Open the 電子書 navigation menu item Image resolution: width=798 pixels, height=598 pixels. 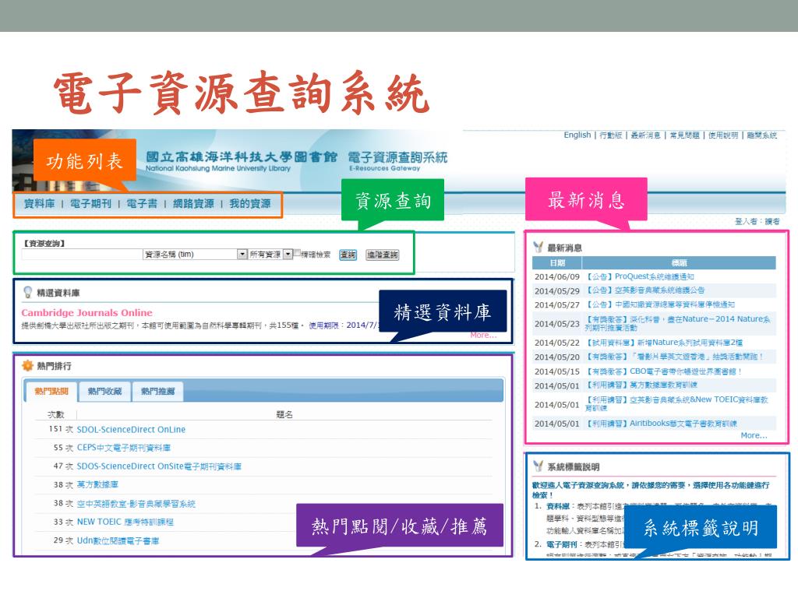[x=142, y=204]
